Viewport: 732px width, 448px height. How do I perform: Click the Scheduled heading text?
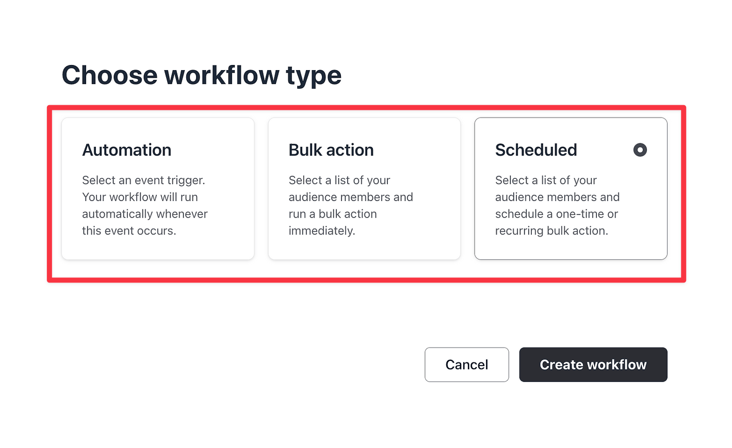[x=536, y=150]
